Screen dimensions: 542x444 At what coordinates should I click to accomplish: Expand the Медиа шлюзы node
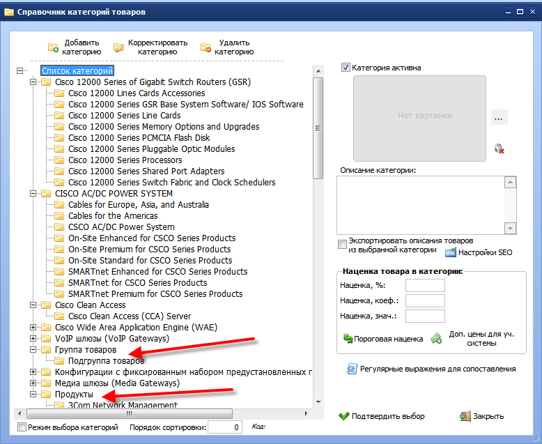click(33, 383)
